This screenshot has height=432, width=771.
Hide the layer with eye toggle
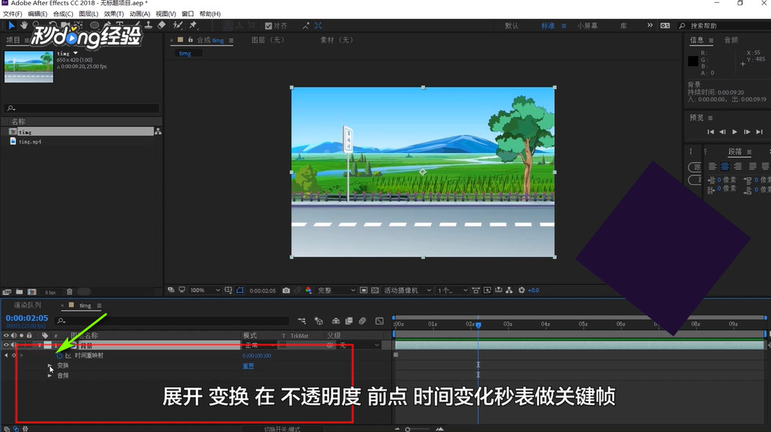point(6,345)
